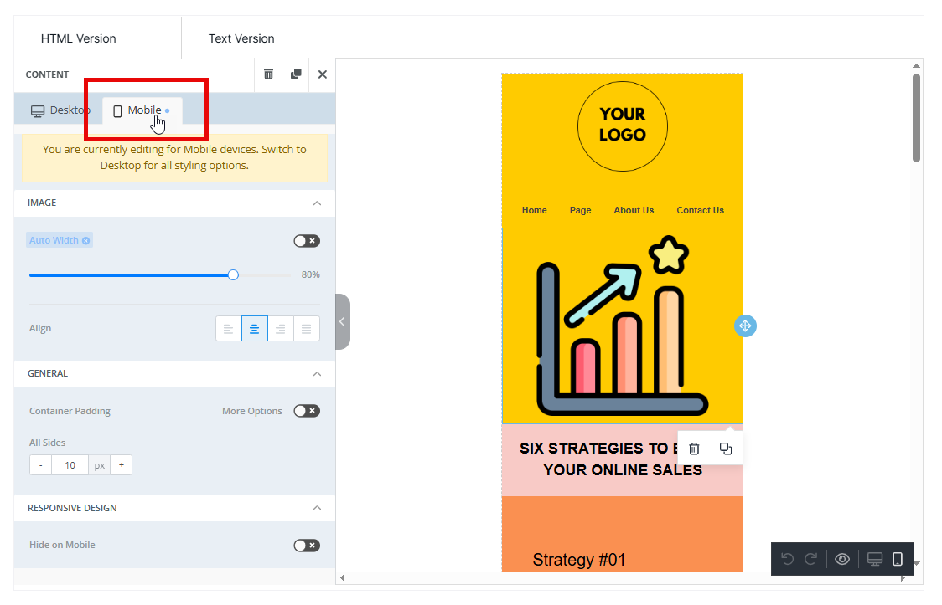Click the image width slider handle

point(233,274)
